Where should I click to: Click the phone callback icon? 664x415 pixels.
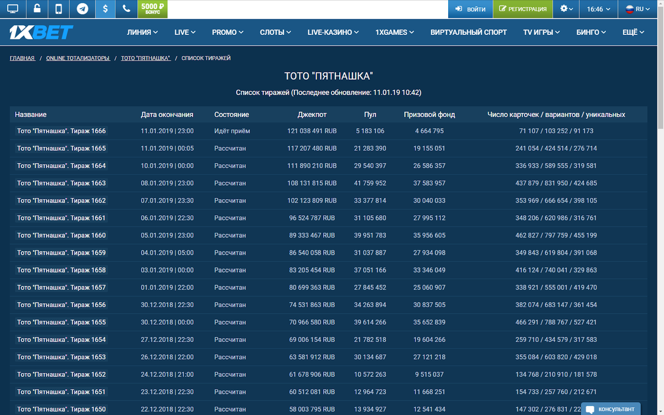pyautogui.click(x=127, y=9)
